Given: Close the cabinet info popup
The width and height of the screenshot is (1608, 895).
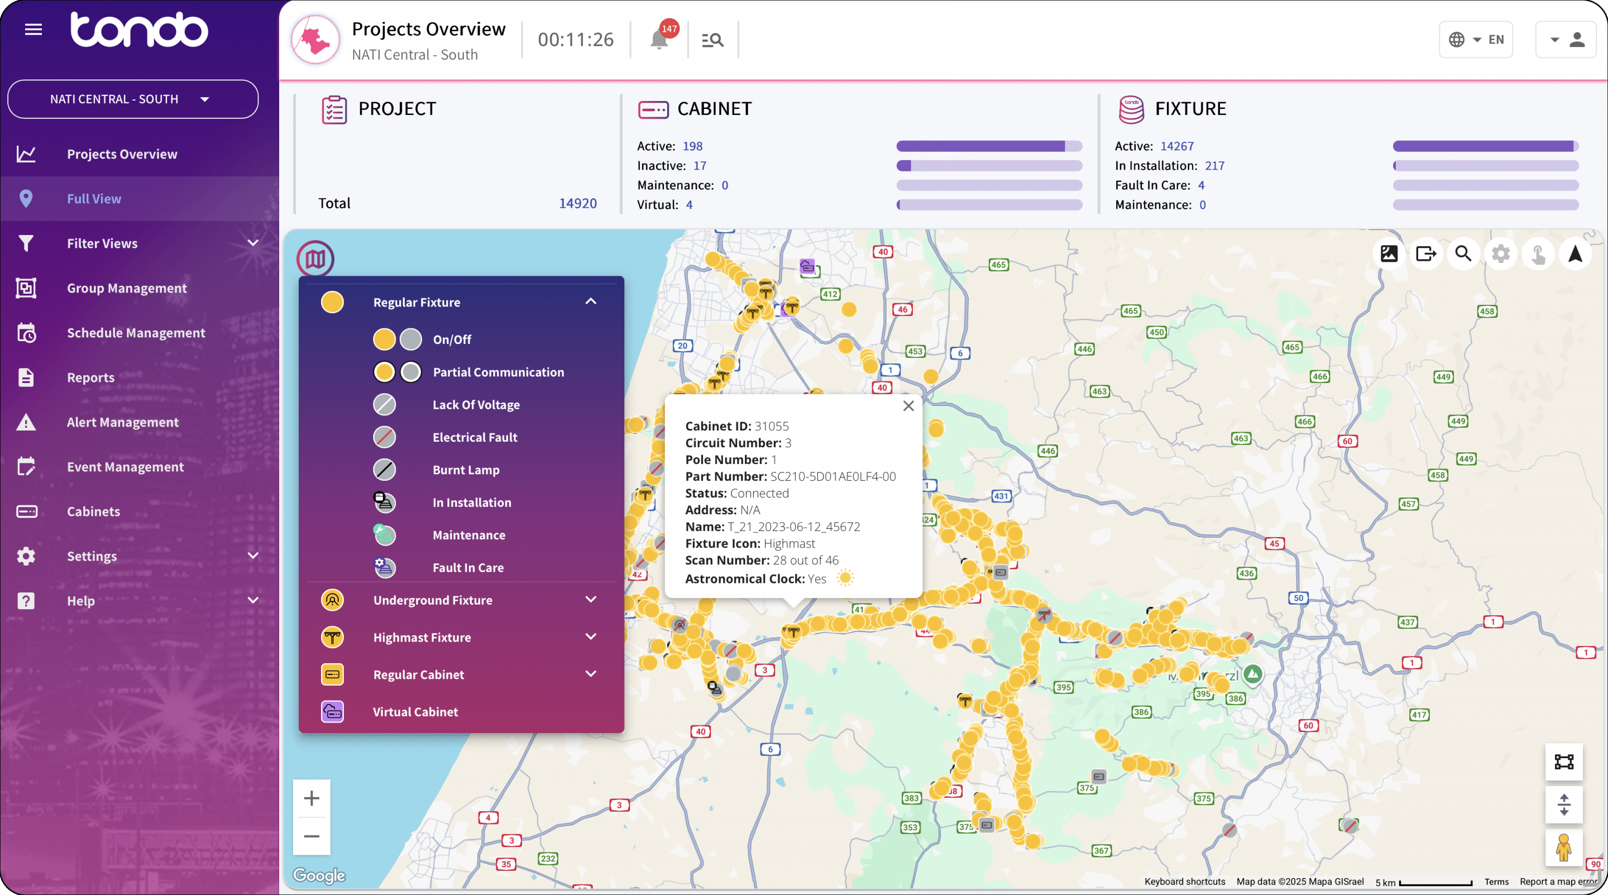Looking at the screenshot, I should pos(908,406).
